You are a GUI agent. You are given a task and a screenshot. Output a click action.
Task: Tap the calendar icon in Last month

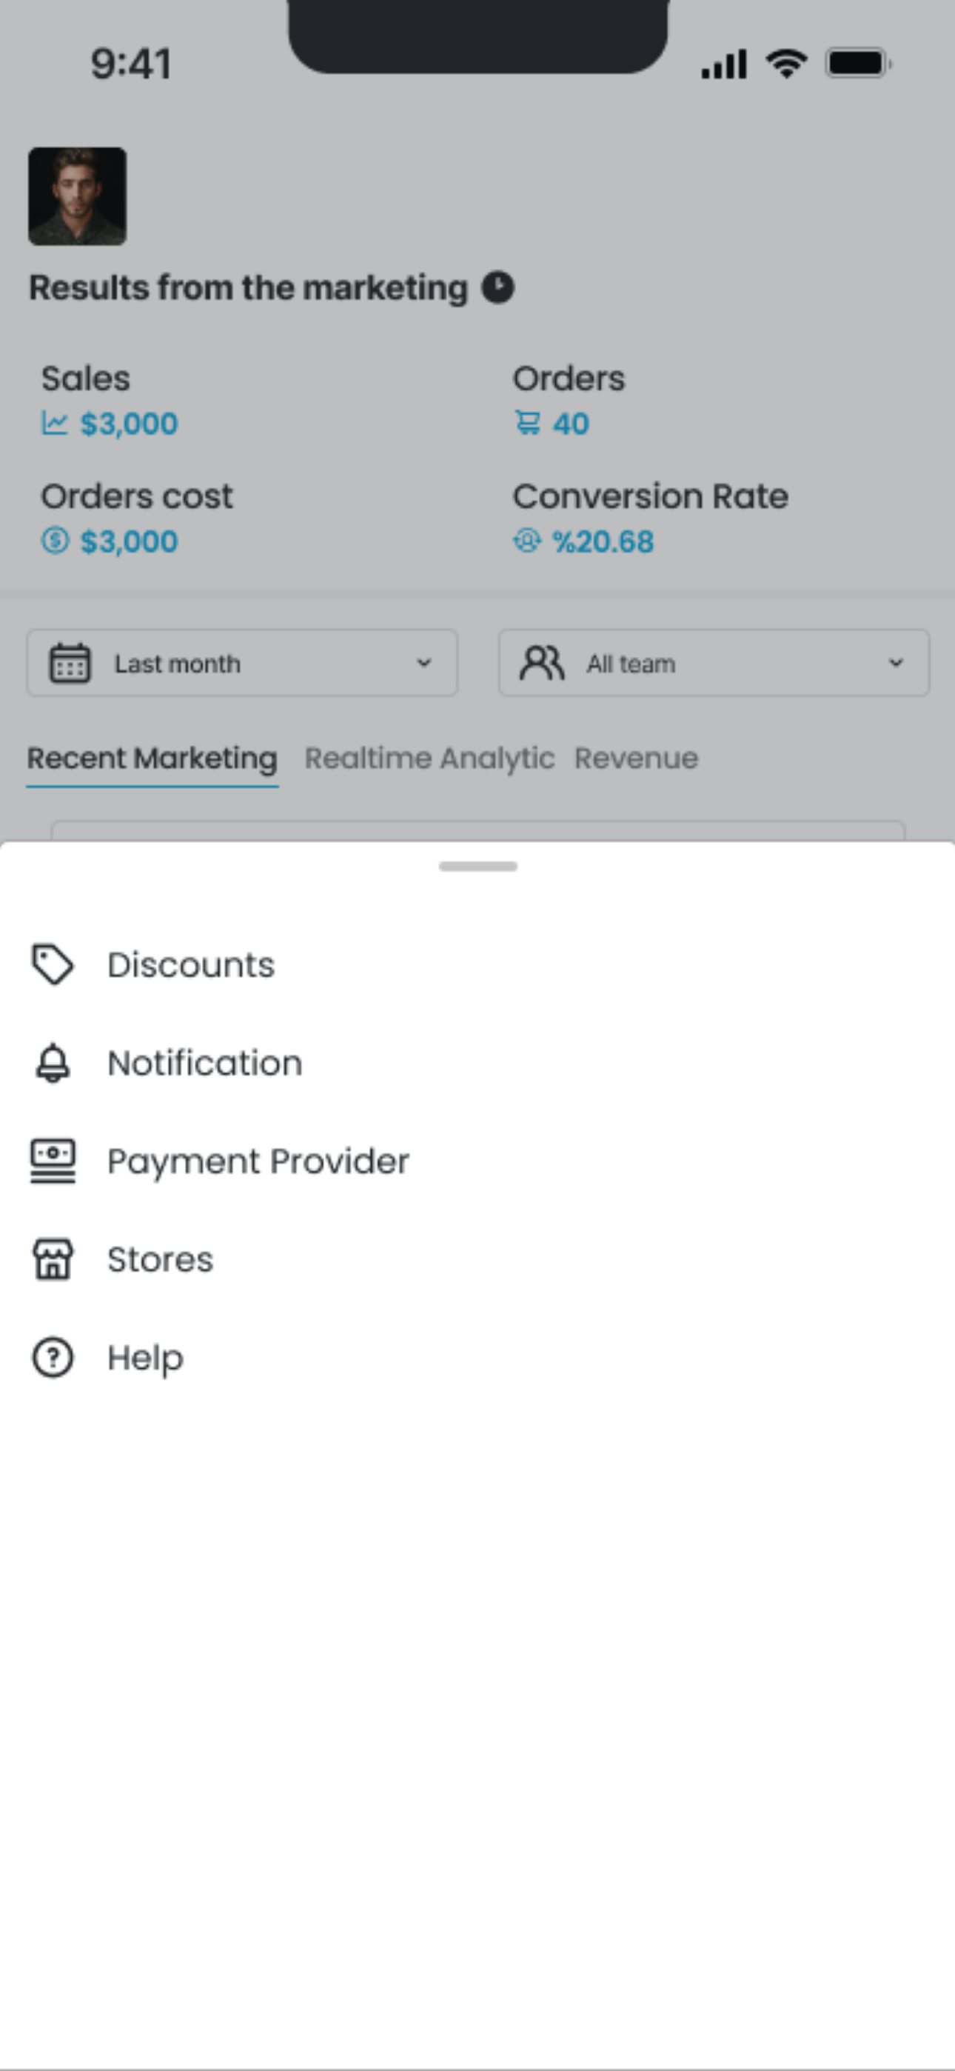coord(70,663)
